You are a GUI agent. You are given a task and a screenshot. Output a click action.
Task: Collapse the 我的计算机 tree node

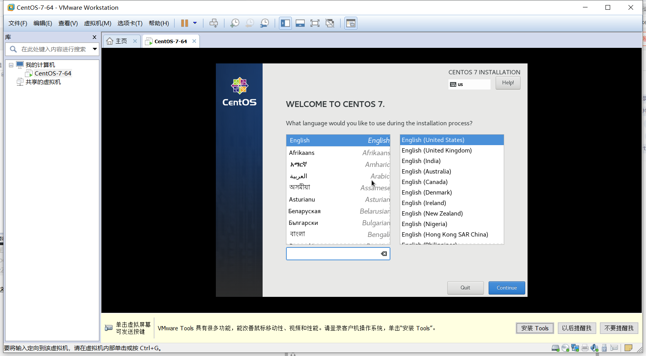point(11,65)
